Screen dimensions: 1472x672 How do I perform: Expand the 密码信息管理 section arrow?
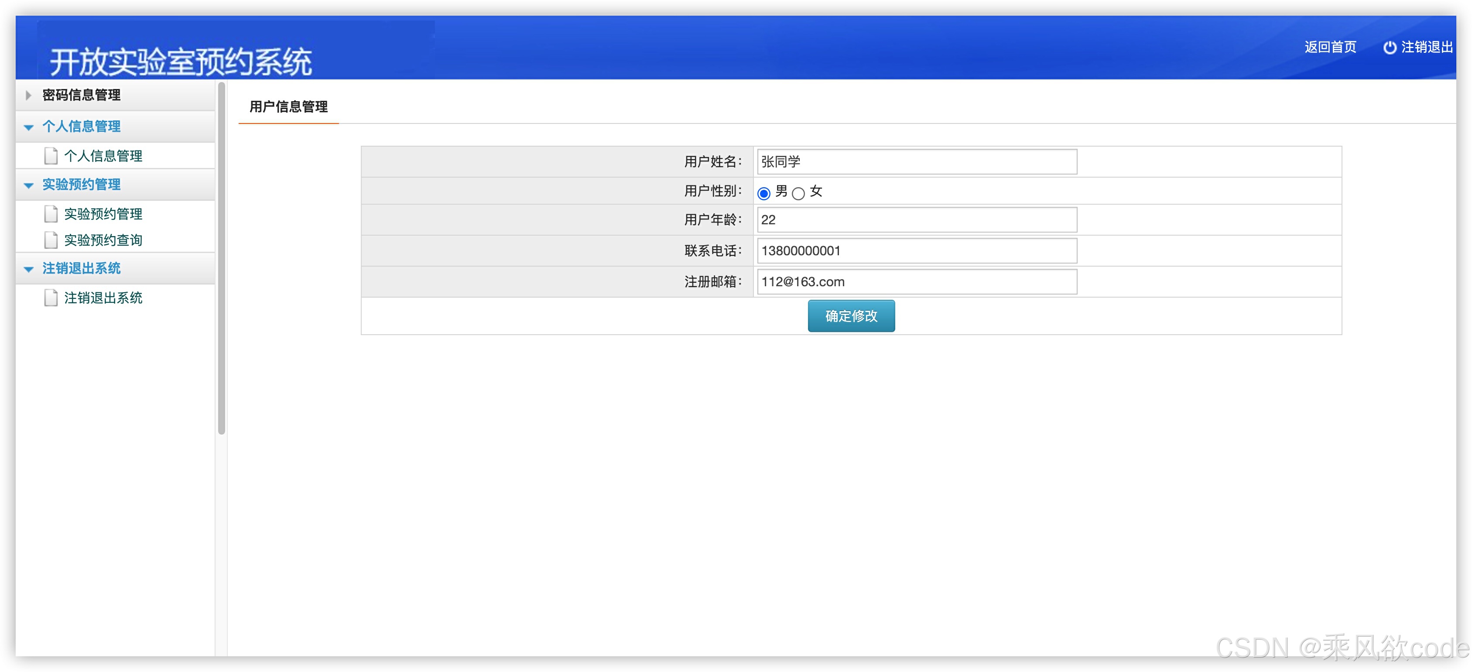(28, 96)
